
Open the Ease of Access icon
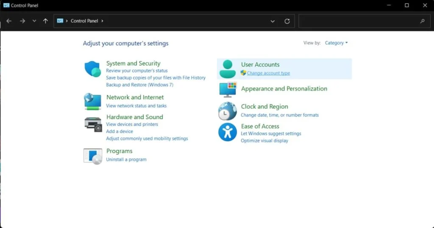tap(228, 132)
